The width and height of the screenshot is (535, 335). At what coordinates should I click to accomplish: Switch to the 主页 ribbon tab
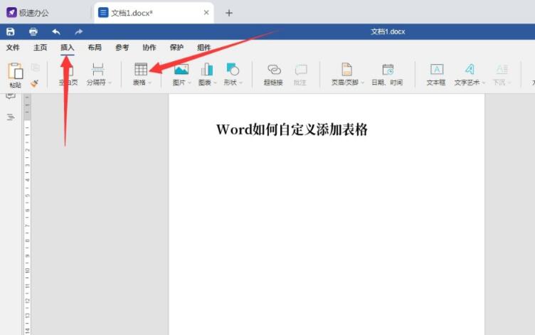(41, 48)
